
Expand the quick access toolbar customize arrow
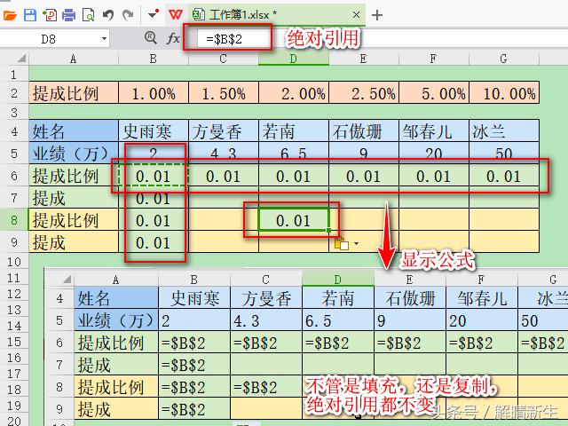154,14
